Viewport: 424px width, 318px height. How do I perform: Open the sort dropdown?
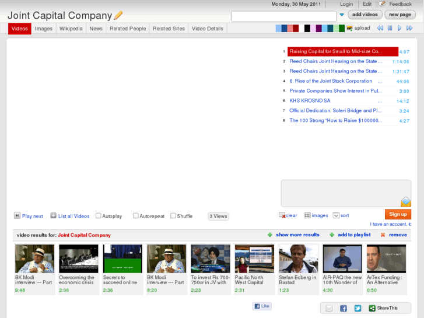[337, 215]
